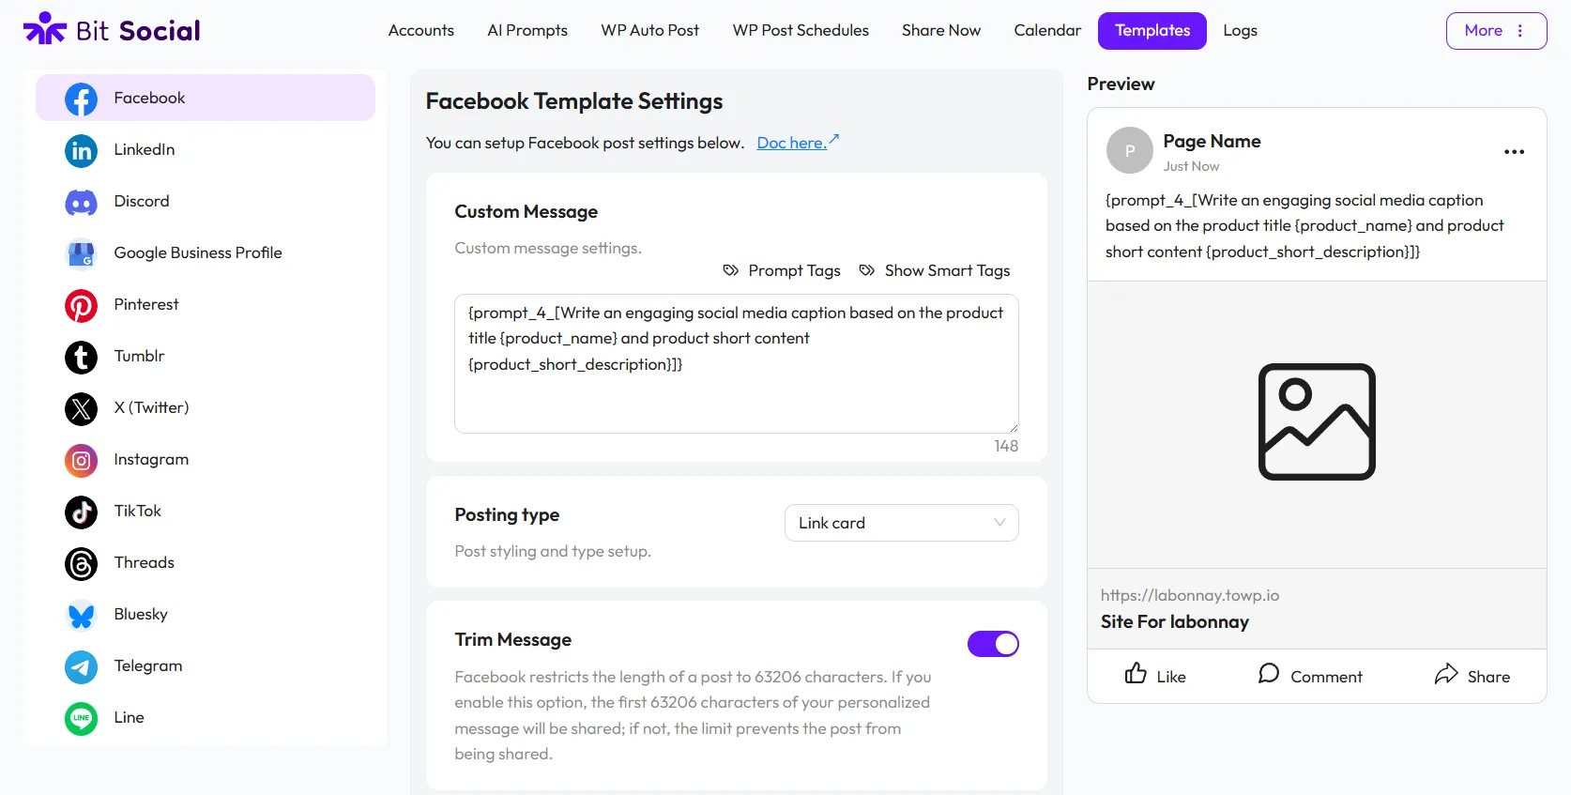Select the Bluesky butterfly icon
1571x795 pixels.
[81, 615]
